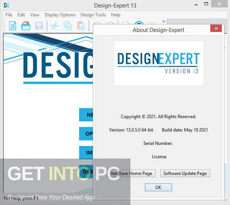This screenshot has height=205, width=230.
Task: Open a design file with folder icon
Action: [x=26, y=26]
